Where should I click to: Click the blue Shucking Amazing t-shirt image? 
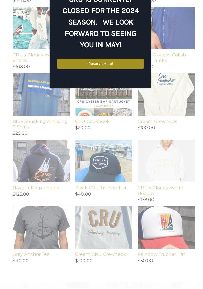click(41, 95)
